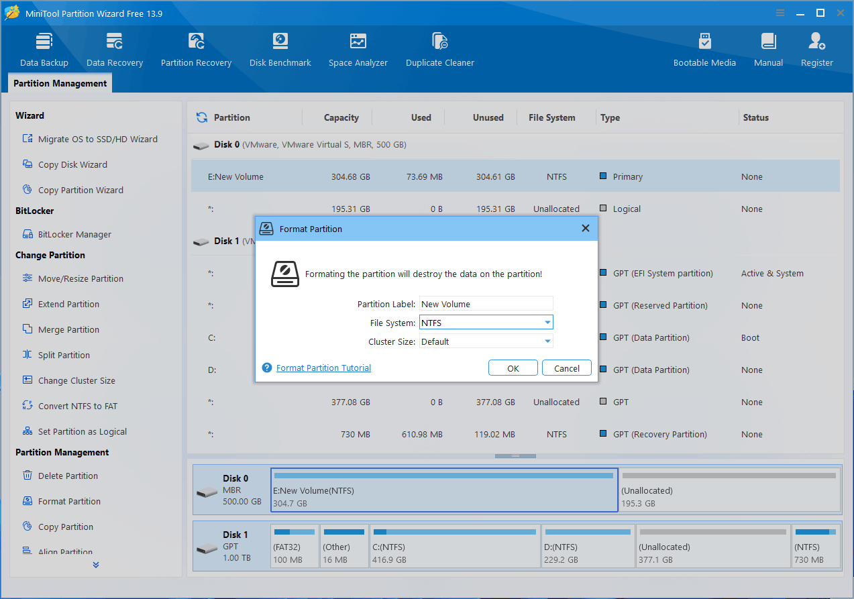Choose Set Partition as Logical

click(74, 431)
